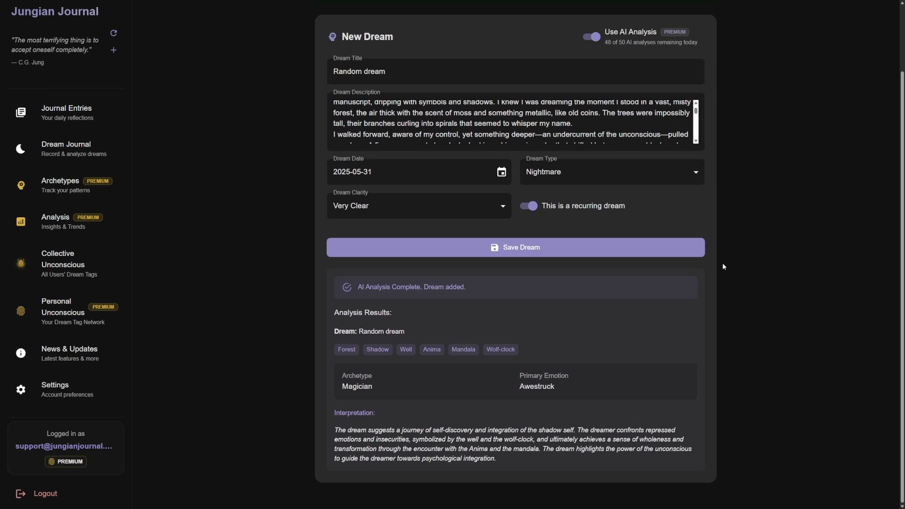Open News & Updates page

(66, 353)
